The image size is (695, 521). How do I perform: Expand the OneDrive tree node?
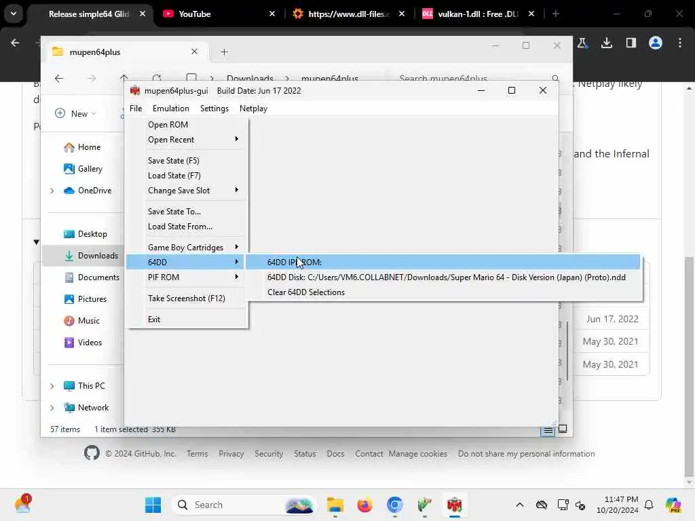click(x=52, y=191)
